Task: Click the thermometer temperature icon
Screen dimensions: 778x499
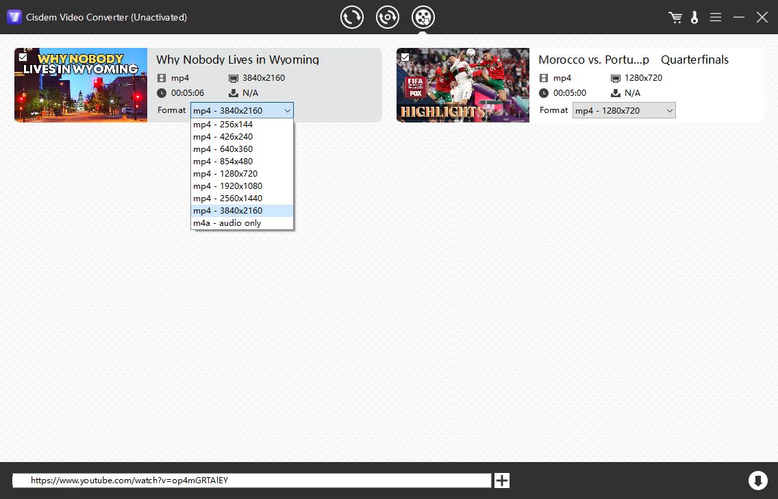Action: coord(694,17)
